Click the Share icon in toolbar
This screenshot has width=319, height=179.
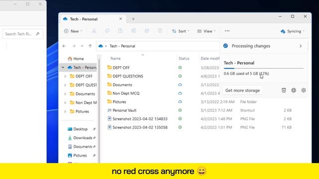click(x=147, y=31)
